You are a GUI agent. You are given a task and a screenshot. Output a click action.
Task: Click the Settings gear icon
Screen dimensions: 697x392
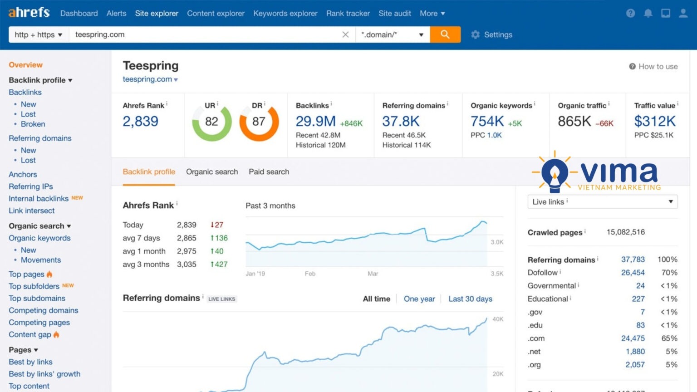click(x=475, y=34)
